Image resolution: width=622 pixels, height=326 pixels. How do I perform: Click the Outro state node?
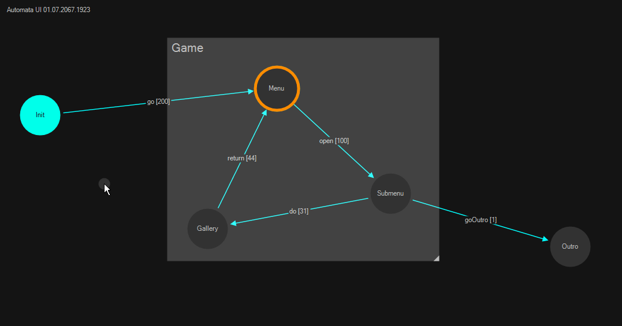coord(570,246)
